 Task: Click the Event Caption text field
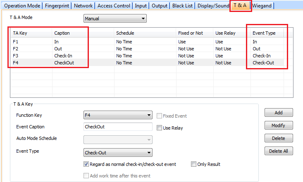tap(117, 127)
